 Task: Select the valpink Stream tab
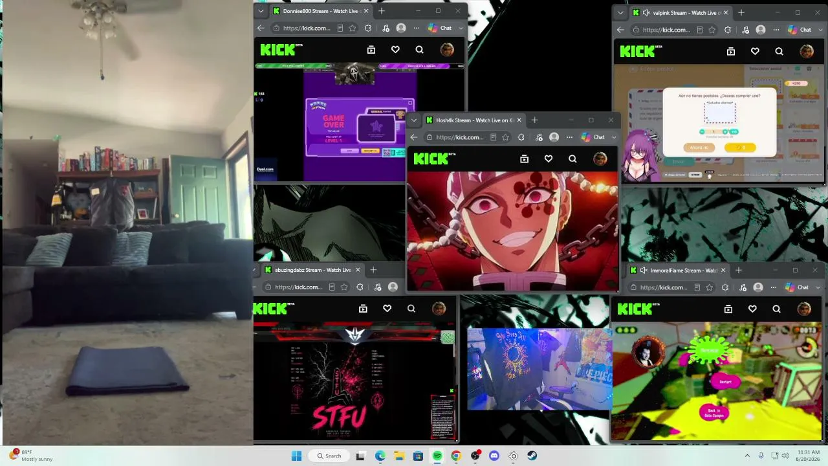pos(680,12)
